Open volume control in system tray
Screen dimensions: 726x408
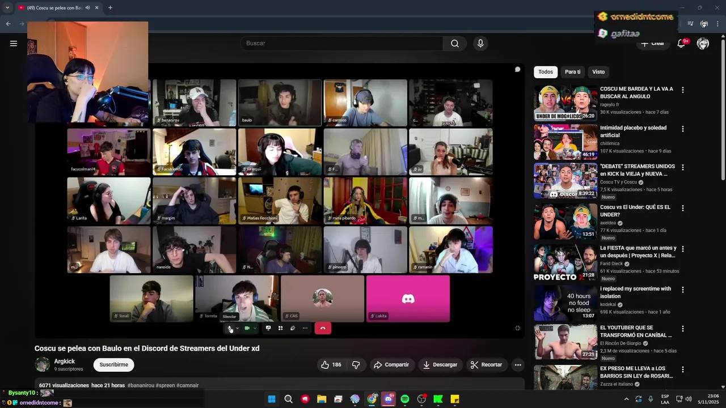click(689, 399)
